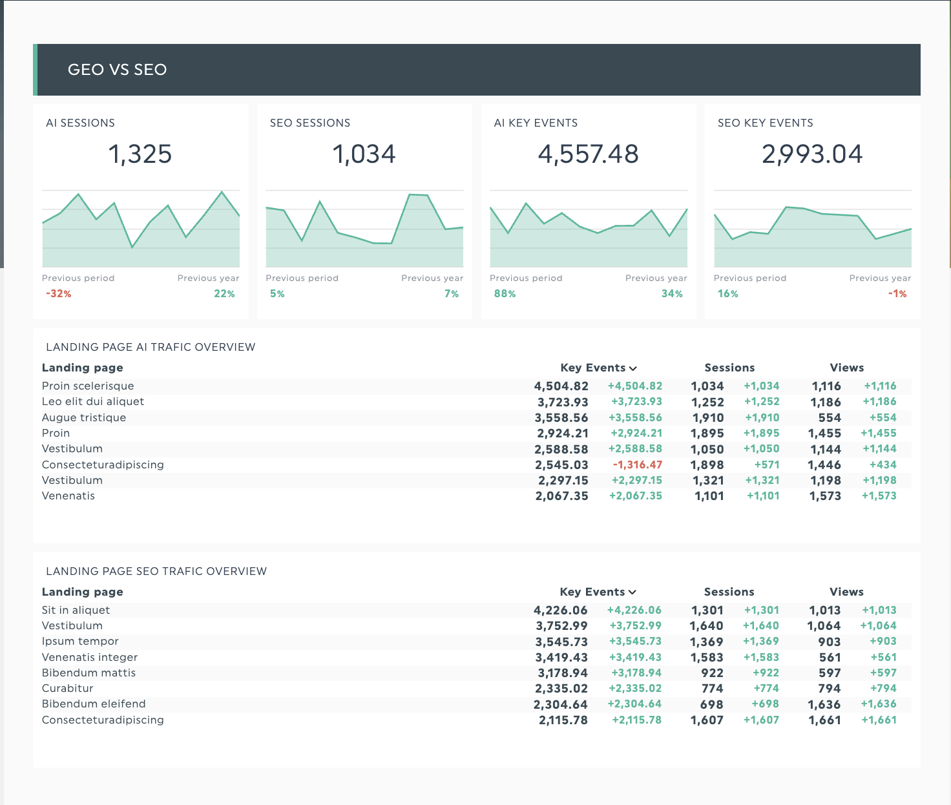This screenshot has width=951, height=805.
Task: Open the Sit in aliquet landing page
Action: pyautogui.click(x=76, y=610)
